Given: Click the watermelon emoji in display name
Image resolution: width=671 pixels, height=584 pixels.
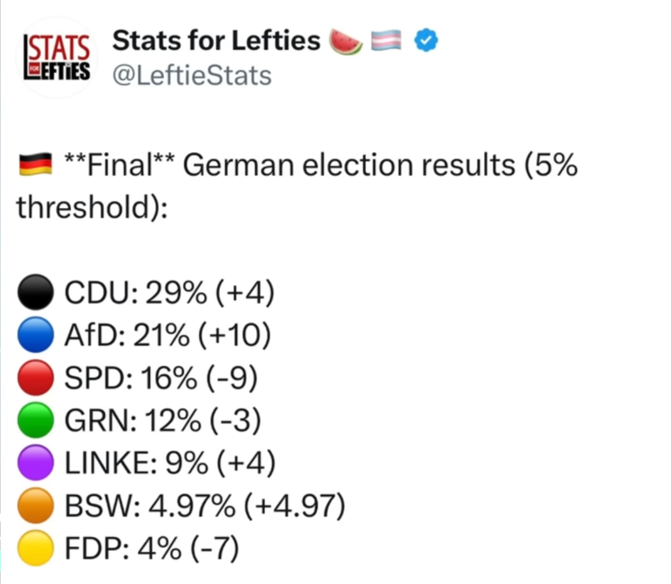Looking at the screenshot, I should point(346,42).
